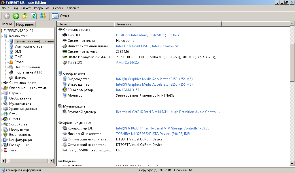Viewport: 295px width, 173px height.
Task: Click the Электропитание icon in tree
Action: [x=11, y=67]
